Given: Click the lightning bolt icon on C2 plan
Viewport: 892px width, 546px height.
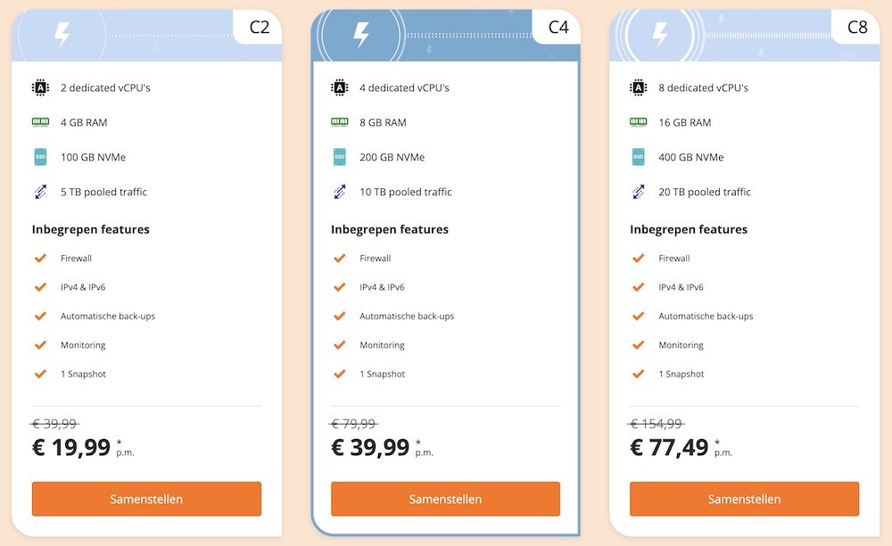Looking at the screenshot, I should click(x=62, y=35).
